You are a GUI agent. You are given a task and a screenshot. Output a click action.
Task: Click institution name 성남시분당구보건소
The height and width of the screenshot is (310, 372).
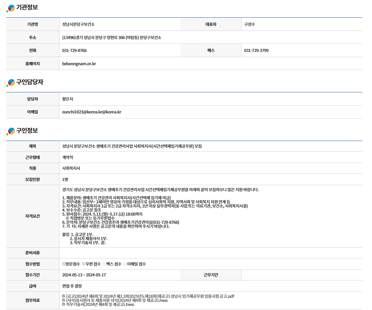78,24
